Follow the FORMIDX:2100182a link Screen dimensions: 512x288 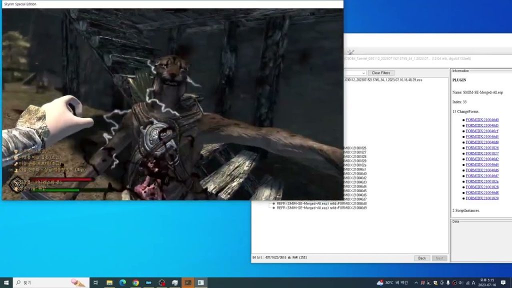pos(482,181)
